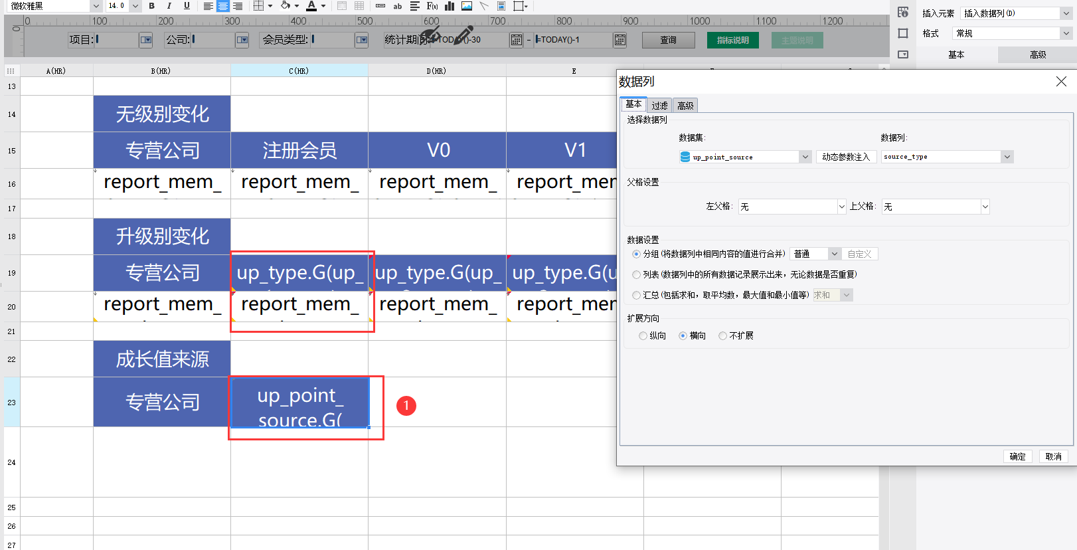The image size is (1077, 550).
Task: Insert plain text with the ab icon
Action: (398, 6)
